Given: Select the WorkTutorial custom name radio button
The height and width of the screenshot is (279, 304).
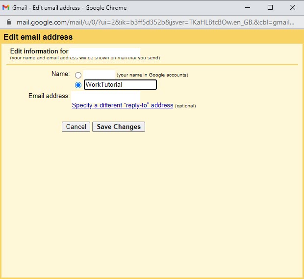Looking at the screenshot, I should (x=78, y=85).
